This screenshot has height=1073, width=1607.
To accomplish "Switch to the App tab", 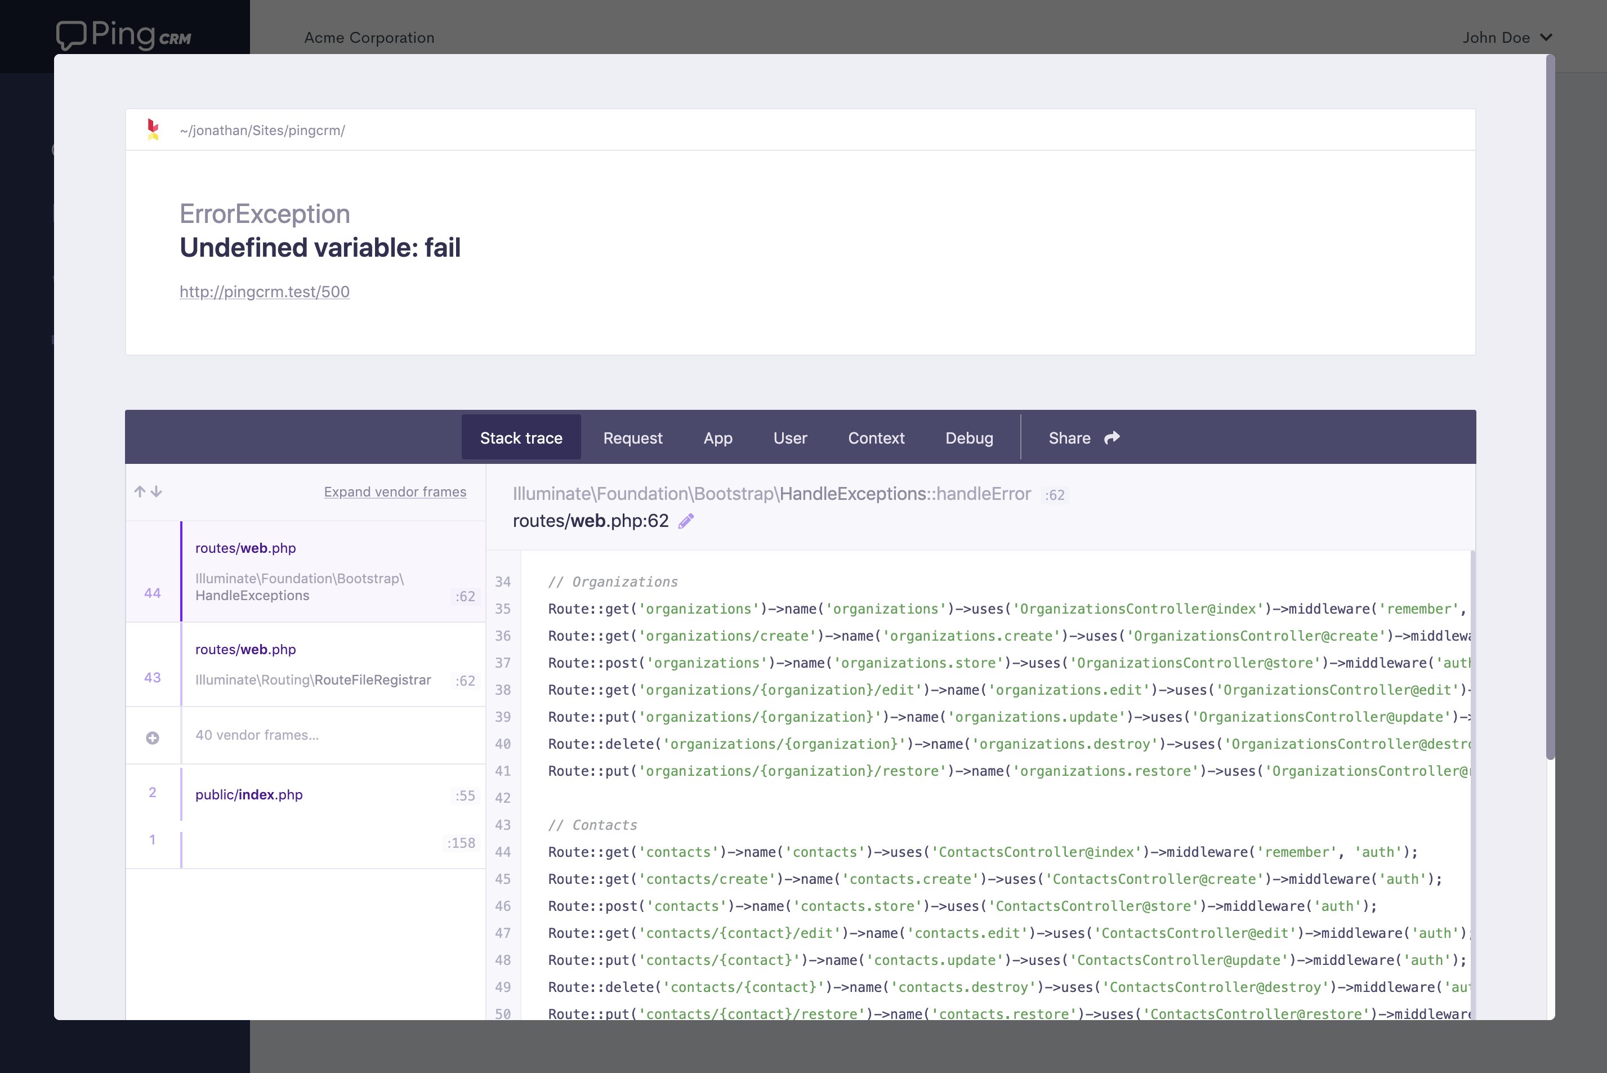I will [718, 438].
